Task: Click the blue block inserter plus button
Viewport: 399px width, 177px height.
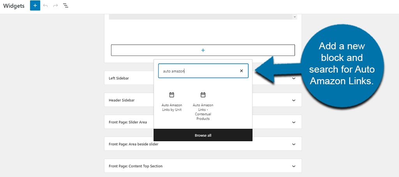Action: [35, 5]
